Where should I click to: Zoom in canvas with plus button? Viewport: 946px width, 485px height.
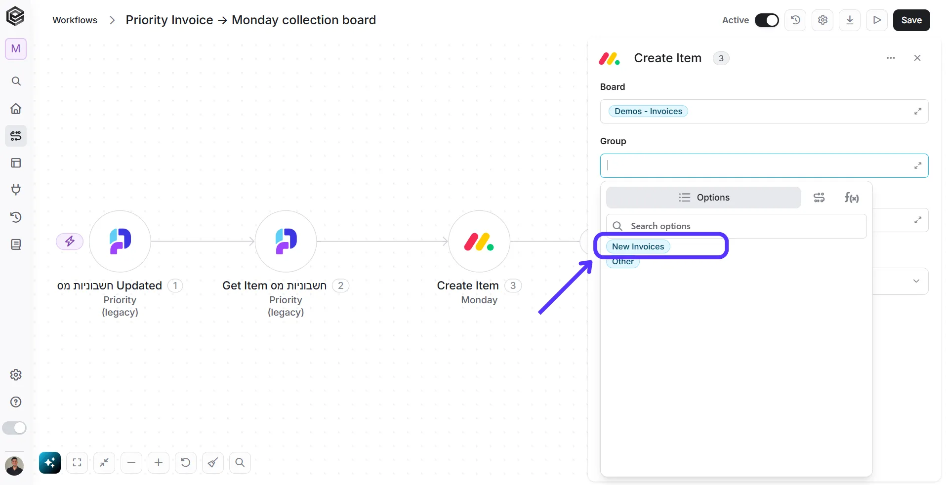(159, 463)
